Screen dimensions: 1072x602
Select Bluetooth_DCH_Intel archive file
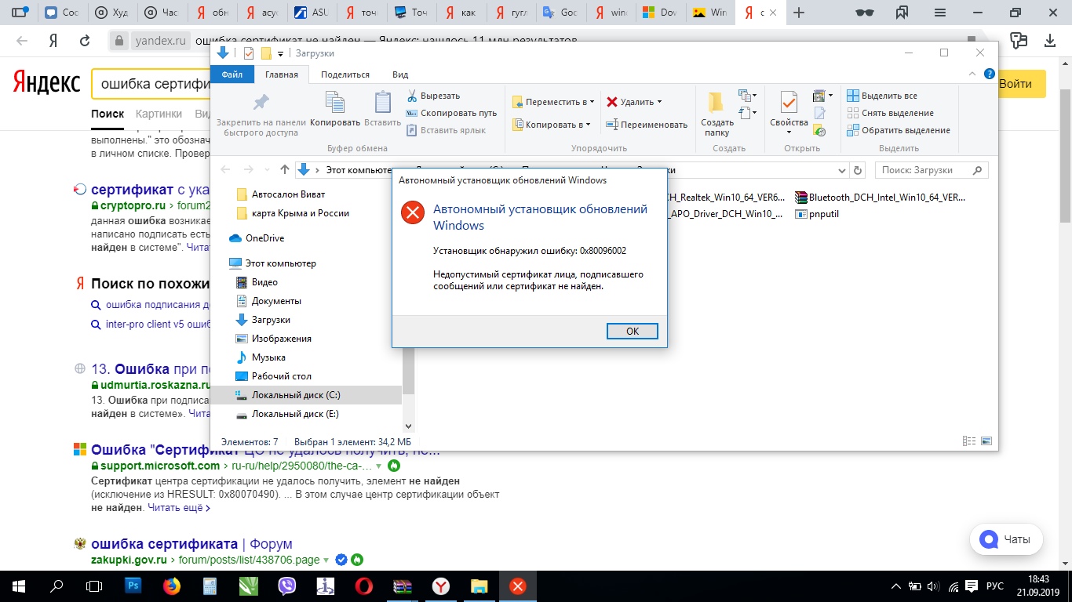click(881, 197)
